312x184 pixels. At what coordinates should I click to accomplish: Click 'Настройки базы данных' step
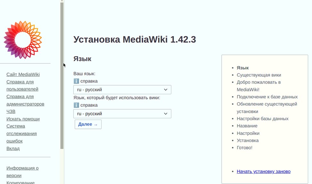tap(262, 119)
